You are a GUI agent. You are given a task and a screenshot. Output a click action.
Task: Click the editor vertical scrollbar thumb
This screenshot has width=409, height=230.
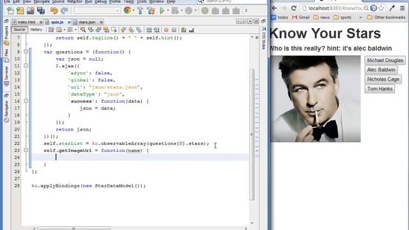click(252, 134)
